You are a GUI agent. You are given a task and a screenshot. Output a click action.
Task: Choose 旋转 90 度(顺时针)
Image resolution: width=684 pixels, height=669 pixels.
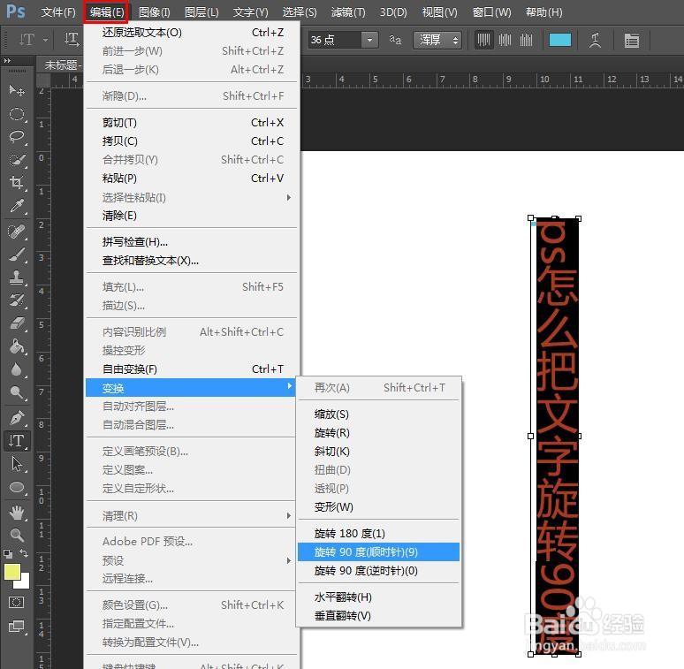coord(378,552)
